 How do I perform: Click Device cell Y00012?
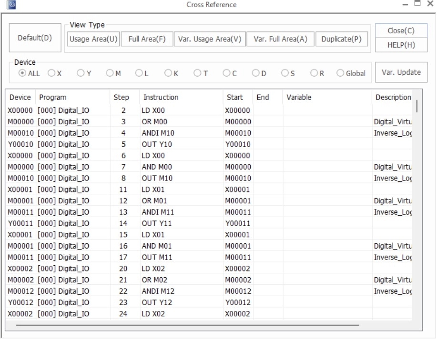coord(20,302)
